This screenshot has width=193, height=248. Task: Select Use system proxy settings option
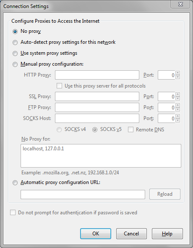click(15, 53)
